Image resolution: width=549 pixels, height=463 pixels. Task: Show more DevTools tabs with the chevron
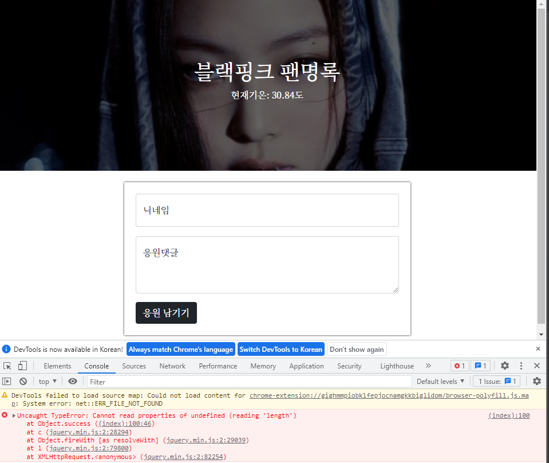(x=428, y=366)
